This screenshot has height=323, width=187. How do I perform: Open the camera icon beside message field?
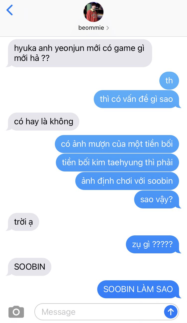pyautogui.click(x=16, y=312)
